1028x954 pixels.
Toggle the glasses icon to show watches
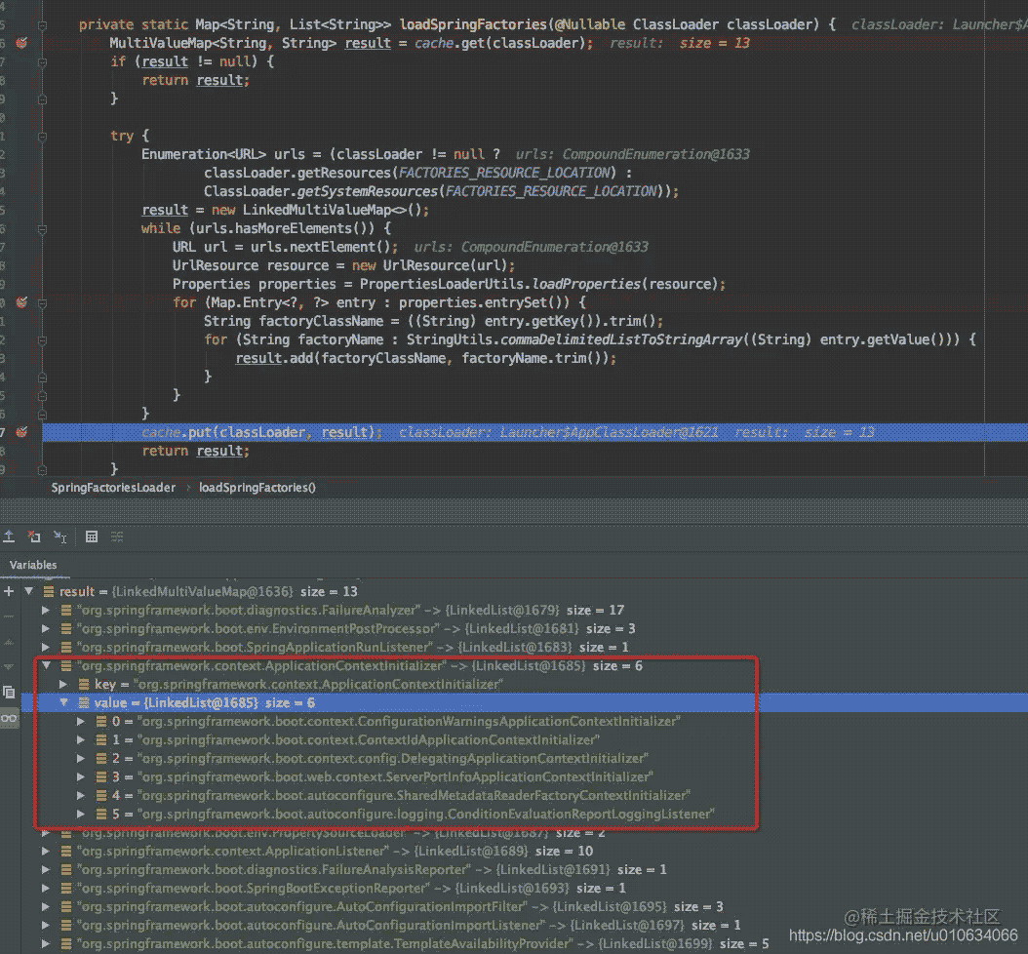pos(9,717)
